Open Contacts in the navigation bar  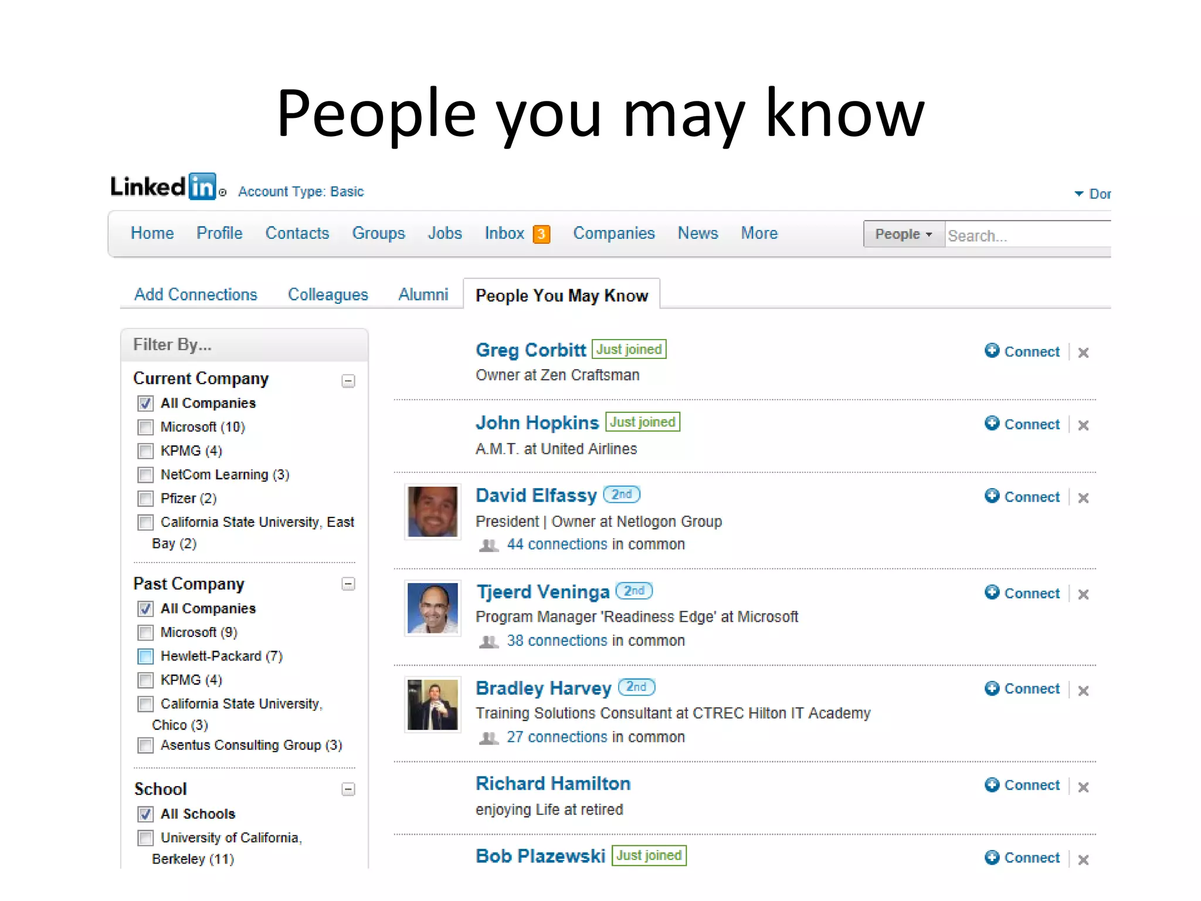(297, 233)
